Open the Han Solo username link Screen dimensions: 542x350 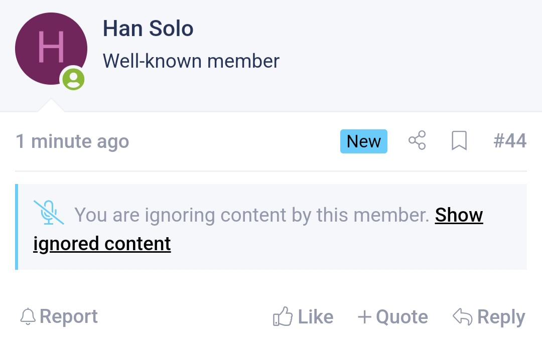[148, 29]
